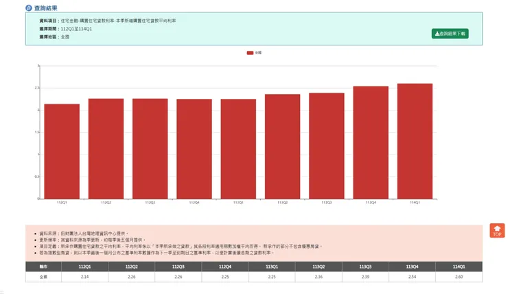Click the 113Q3 bar in the chart
This screenshot has height=296, width=508.
coord(327,146)
